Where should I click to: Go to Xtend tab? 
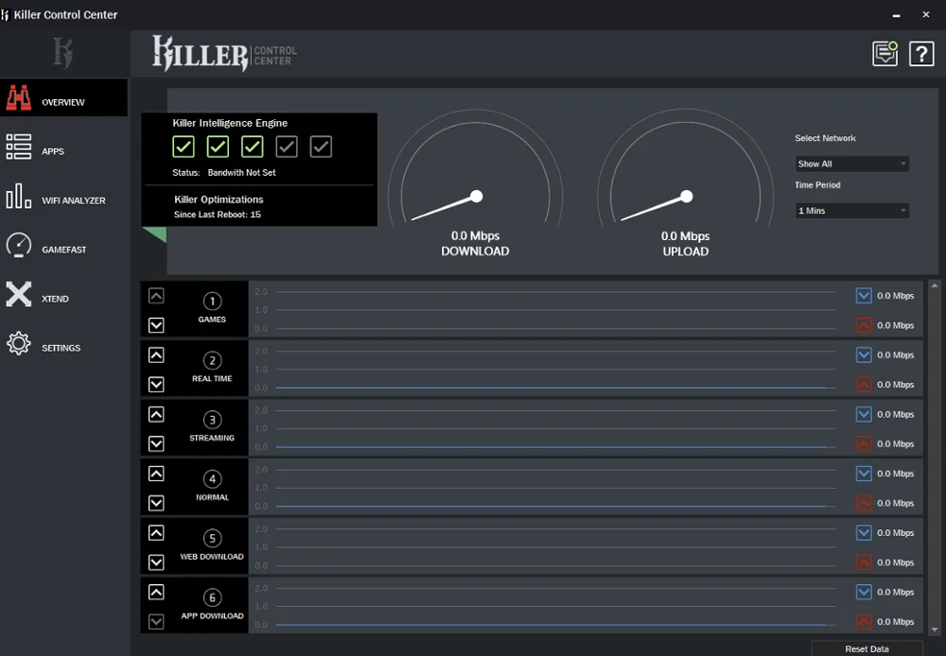pos(64,294)
